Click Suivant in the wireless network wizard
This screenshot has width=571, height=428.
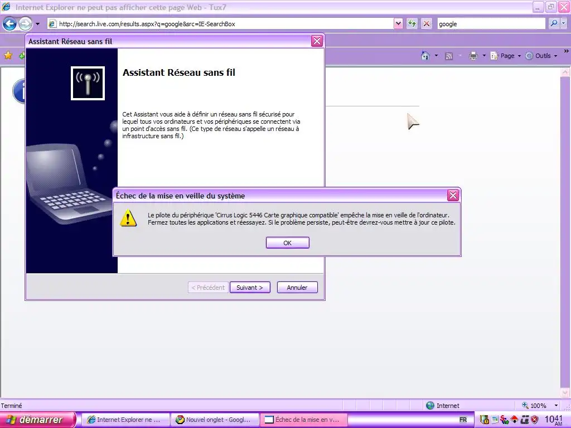[x=250, y=288]
